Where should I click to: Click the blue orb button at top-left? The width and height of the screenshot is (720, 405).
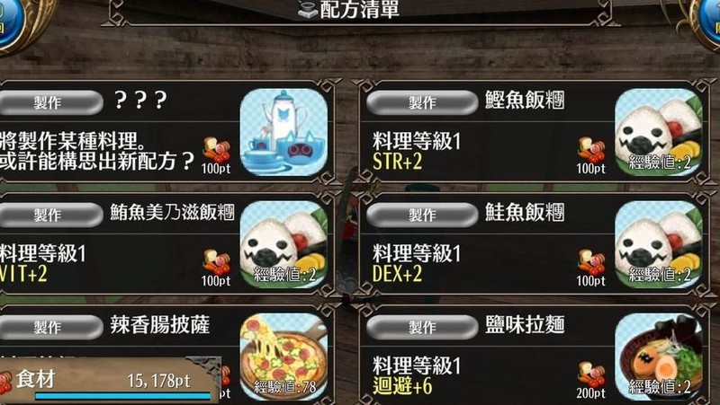10,21
